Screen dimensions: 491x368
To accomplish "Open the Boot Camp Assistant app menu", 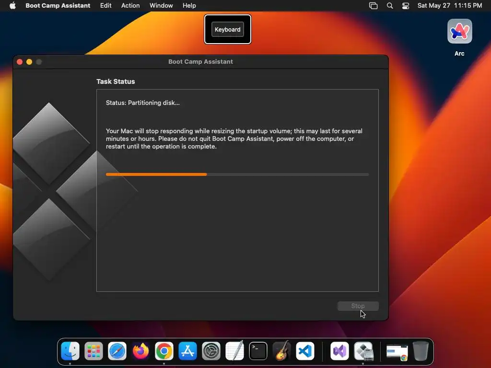I will click(58, 5).
